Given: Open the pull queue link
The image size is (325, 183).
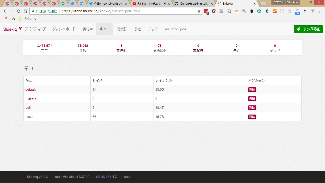Looking at the screenshot, I should pos(28,108).
